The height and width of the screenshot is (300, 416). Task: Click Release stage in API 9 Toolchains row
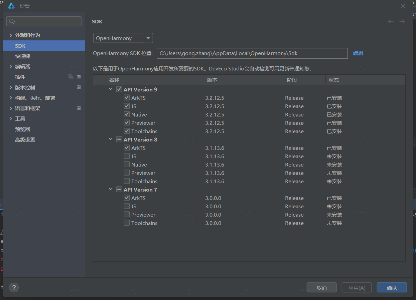(294, 131)
